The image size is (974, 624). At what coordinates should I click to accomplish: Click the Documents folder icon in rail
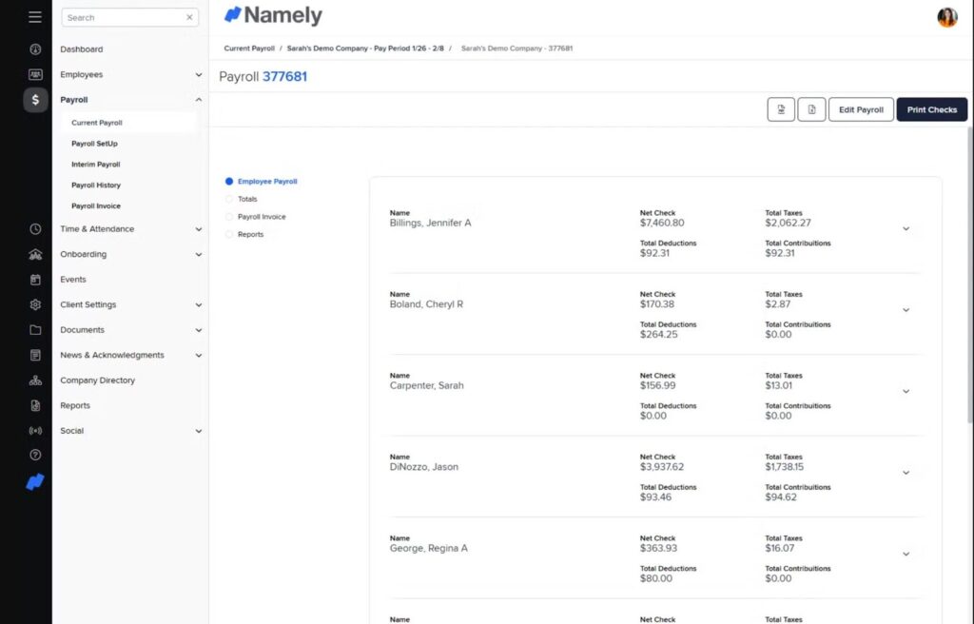[x=35, y=330]
